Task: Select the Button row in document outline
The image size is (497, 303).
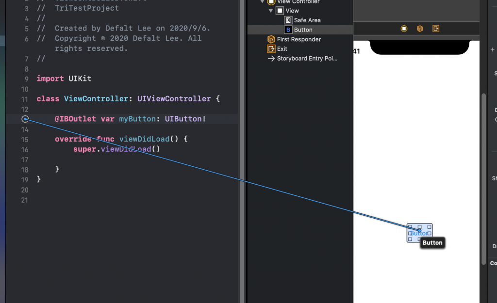Action: [x=300, y=30]
